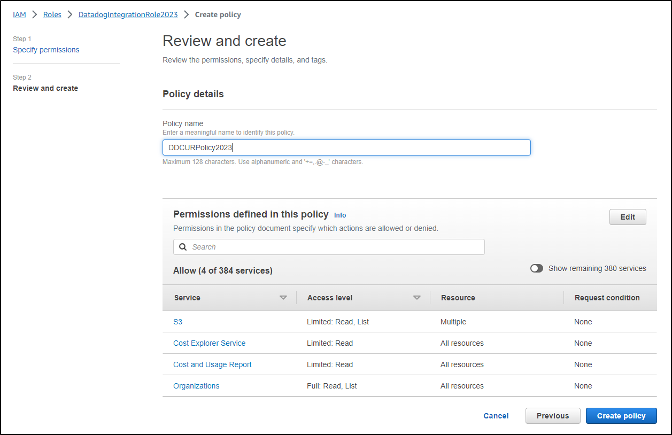Click the Resource column header

pyautogui.click(x=458, y=298)
